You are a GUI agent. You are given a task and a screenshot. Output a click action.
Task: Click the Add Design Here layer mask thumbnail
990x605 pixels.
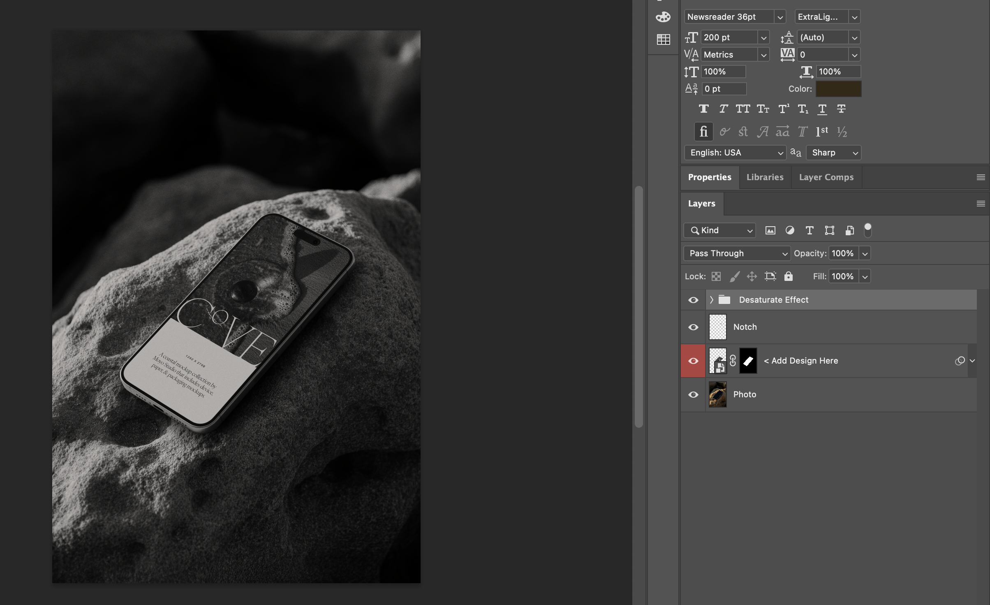click(748, 361)
